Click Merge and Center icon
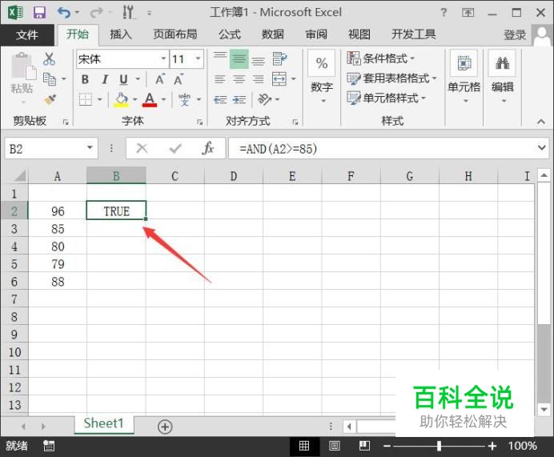Screen dimensions: 554x457 pyautogui.click(x=279, y=79)
